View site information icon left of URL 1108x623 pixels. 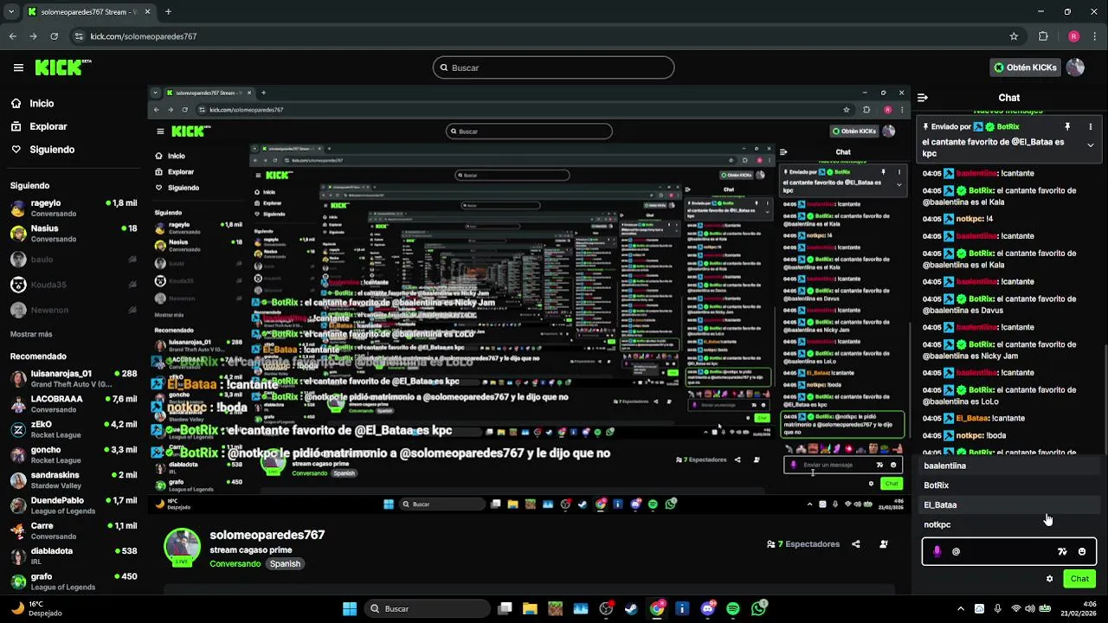point(80,36)
